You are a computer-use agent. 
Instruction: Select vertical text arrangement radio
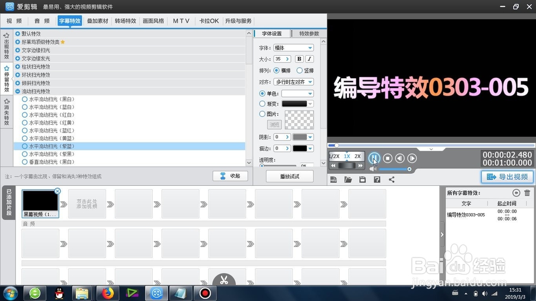300,70
